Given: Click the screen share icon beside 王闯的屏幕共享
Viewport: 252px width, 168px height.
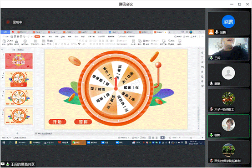Looking at the screenshot, I should click(x=3, y=164).
